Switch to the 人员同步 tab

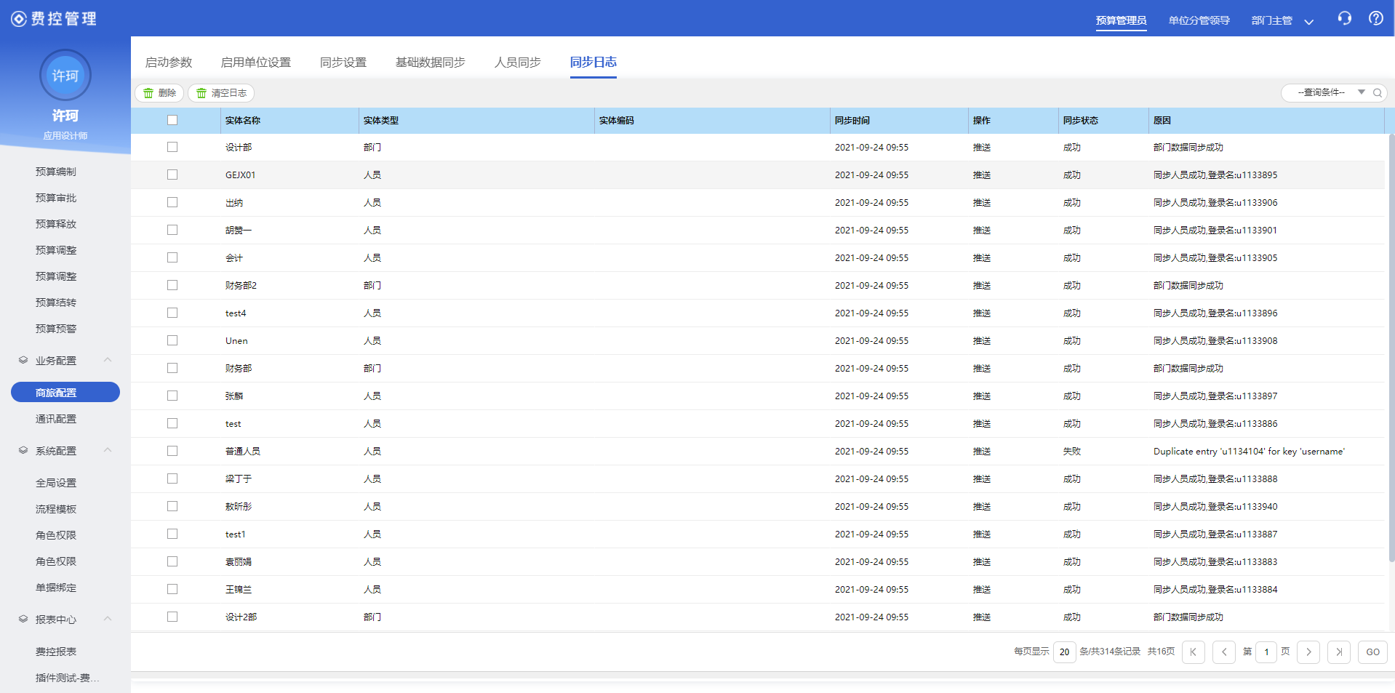pos(518,63)
